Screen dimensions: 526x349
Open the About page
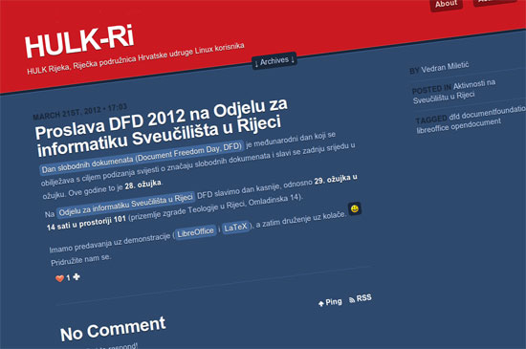[447, 4]
